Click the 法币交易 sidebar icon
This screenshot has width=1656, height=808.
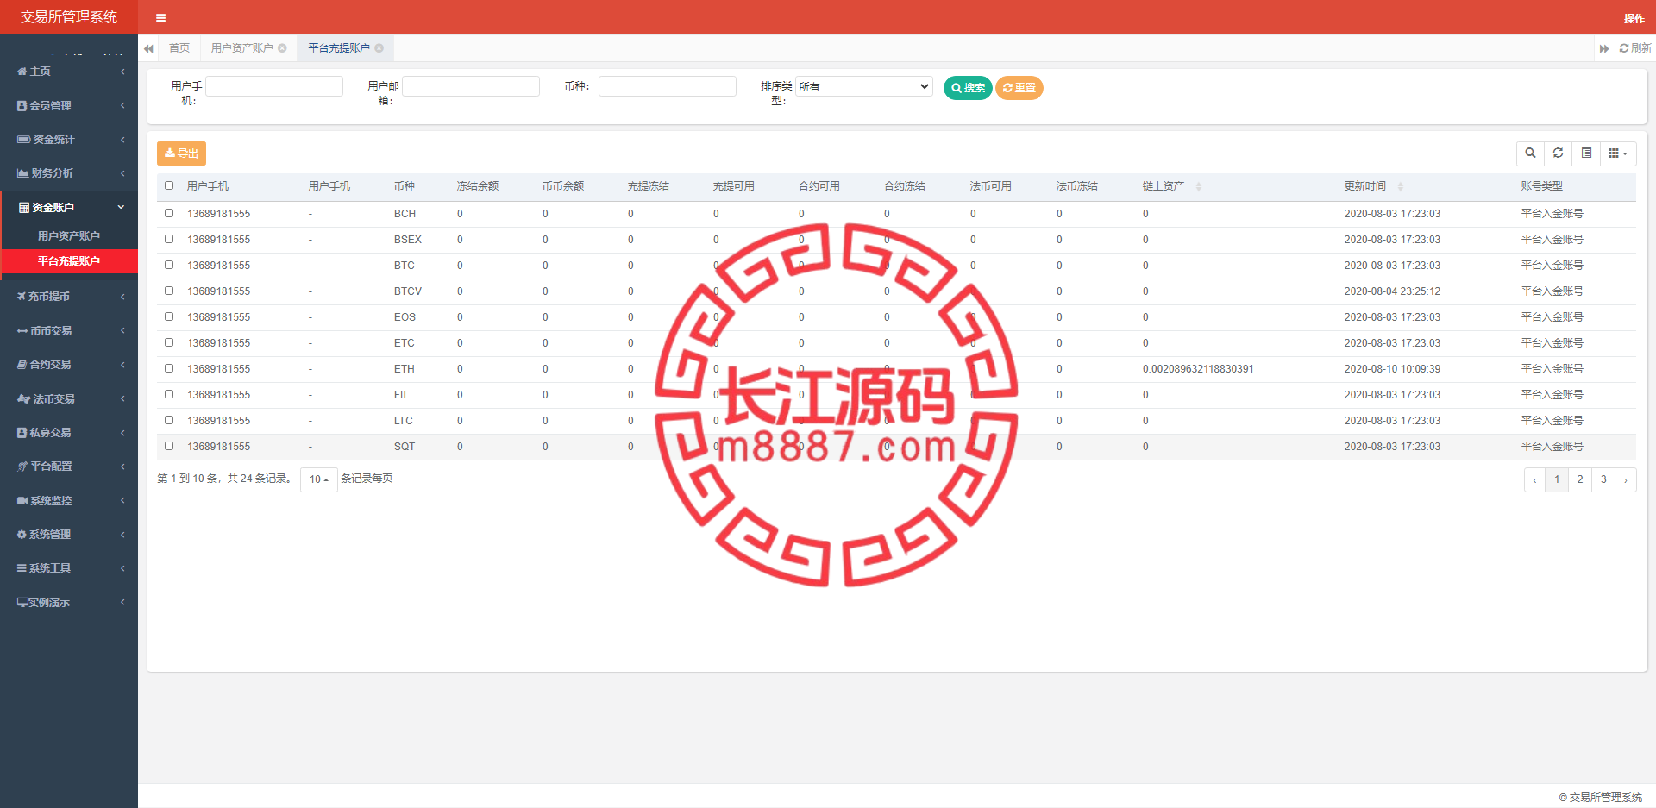[24, 399]
